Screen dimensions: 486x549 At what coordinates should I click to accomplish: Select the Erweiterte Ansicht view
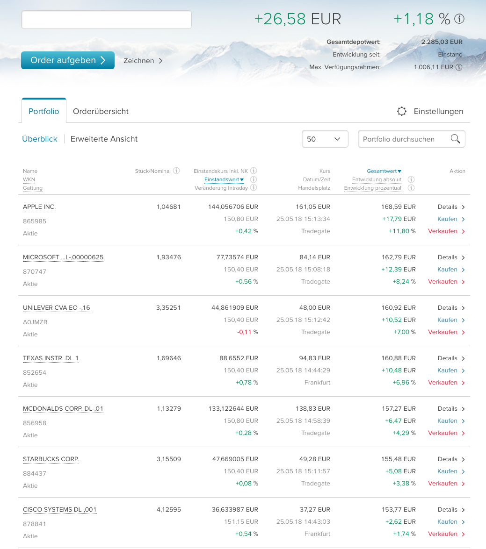104,139
